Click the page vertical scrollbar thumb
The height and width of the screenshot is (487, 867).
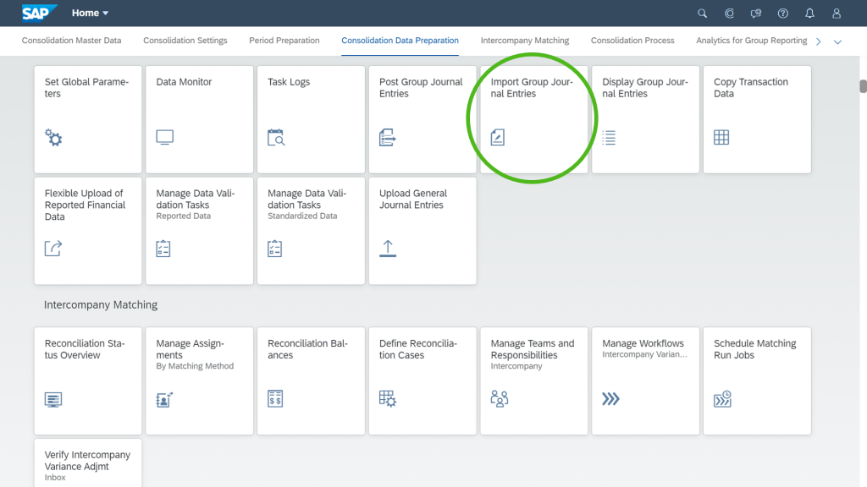[863, 87]
